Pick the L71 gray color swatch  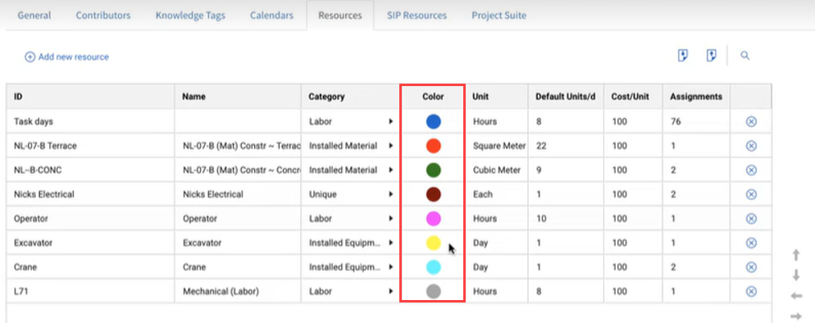tap(434, 291)
